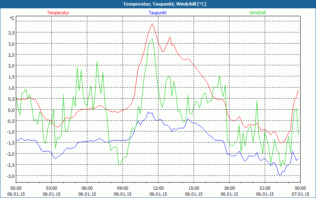
Task: Click the '1,0' y-axis value
Action: click(x=11, y=88)
